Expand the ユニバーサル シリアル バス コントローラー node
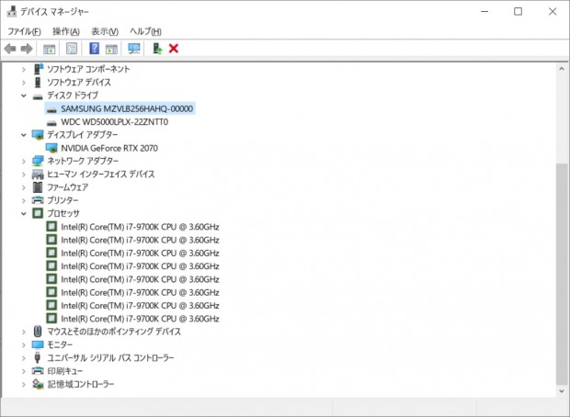Screen dimensions: 570x417 click(x=24, y=358)
